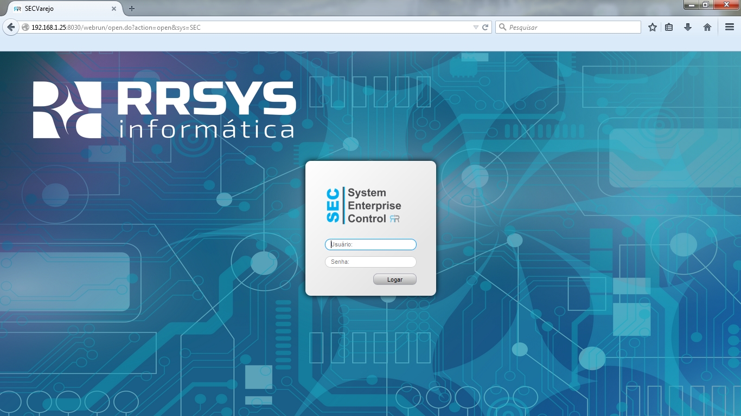Viewport: 741px width, 416px height.
Task: Open a new tab with plus button
Action: point(132,9)
